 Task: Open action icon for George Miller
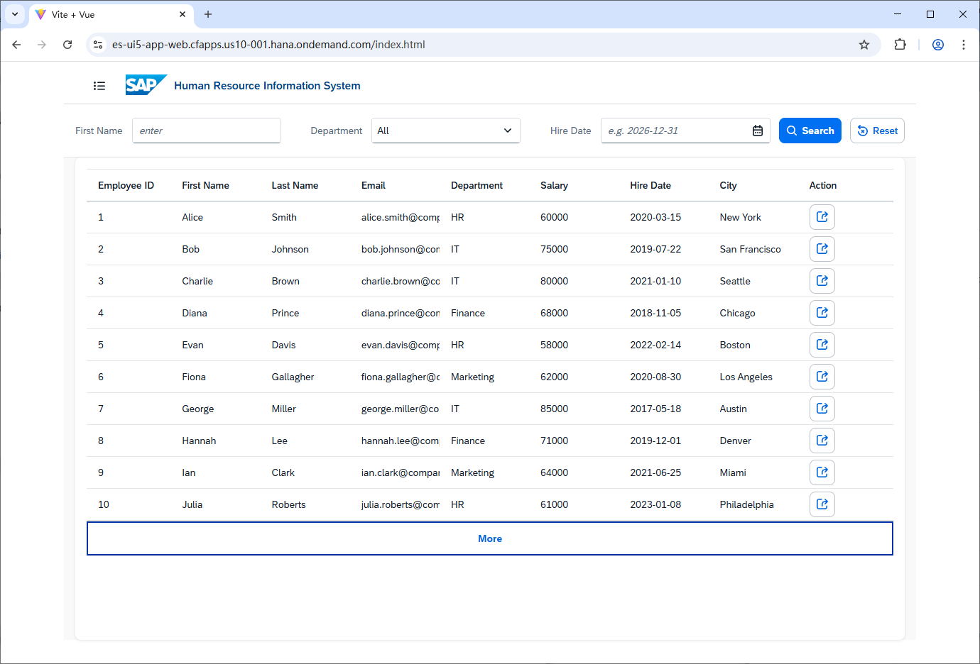point(822,409)
